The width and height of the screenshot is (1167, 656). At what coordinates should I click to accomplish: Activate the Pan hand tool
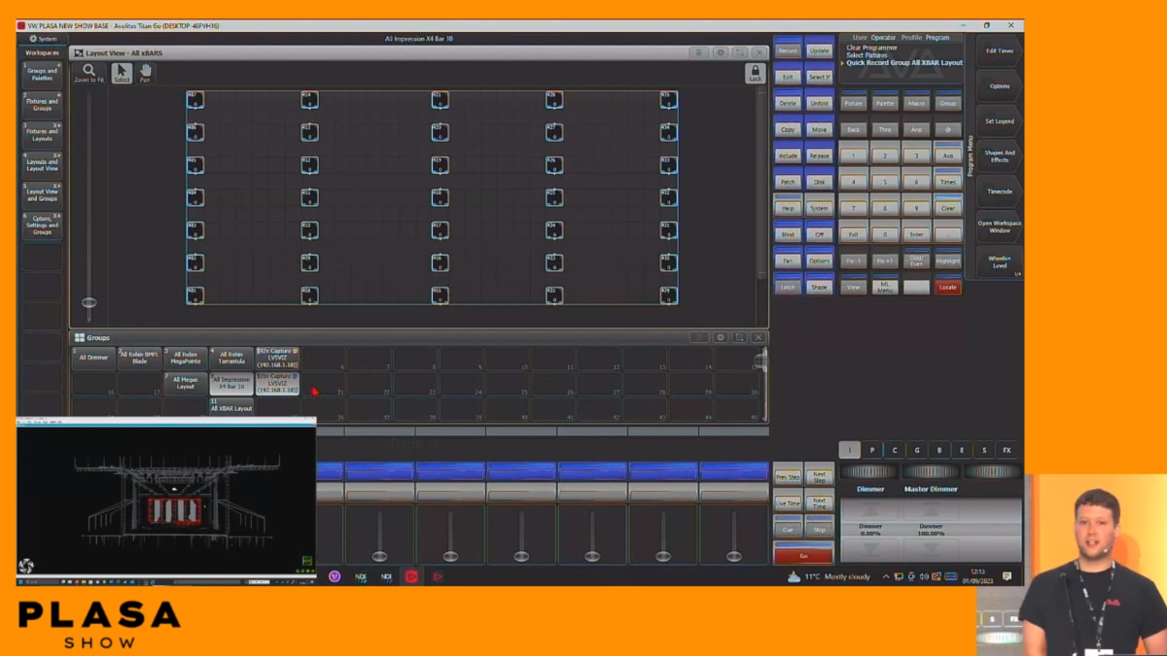[x=145, y=73]
